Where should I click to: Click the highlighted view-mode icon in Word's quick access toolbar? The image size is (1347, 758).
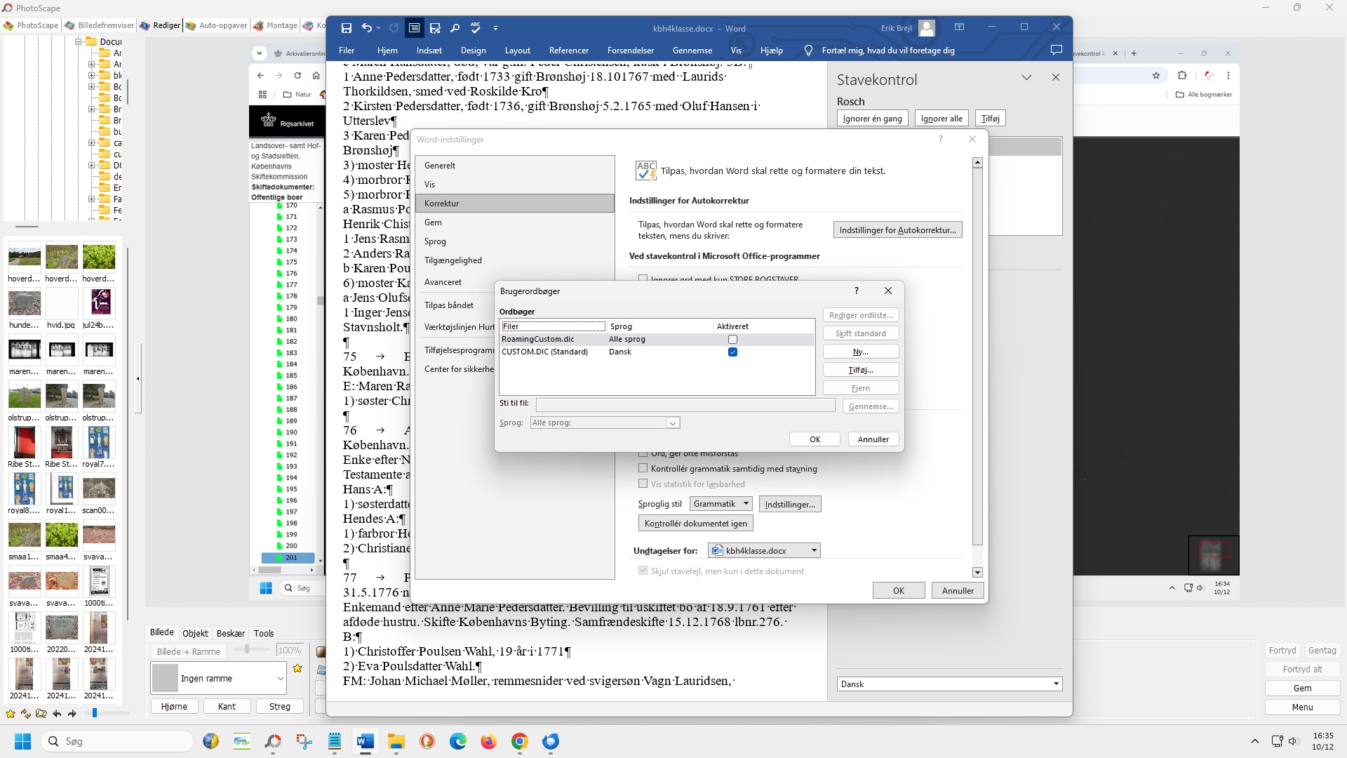tap(415, 28)
